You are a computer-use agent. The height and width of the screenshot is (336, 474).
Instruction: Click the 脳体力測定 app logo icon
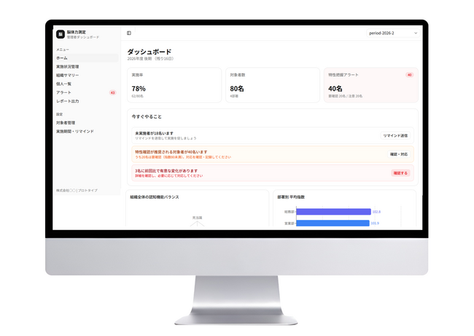click(61, 34)
